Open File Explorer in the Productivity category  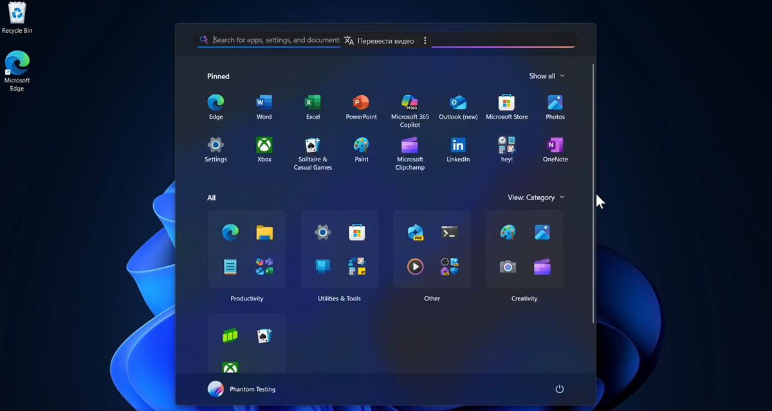coord(264,232)
